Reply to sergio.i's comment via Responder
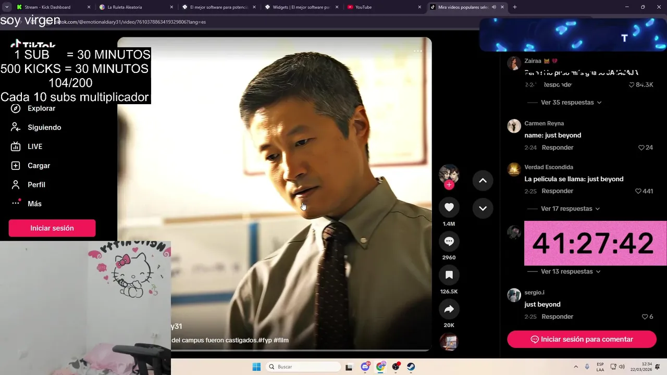This screenshot has height=375, width=667. pos(558,317)
